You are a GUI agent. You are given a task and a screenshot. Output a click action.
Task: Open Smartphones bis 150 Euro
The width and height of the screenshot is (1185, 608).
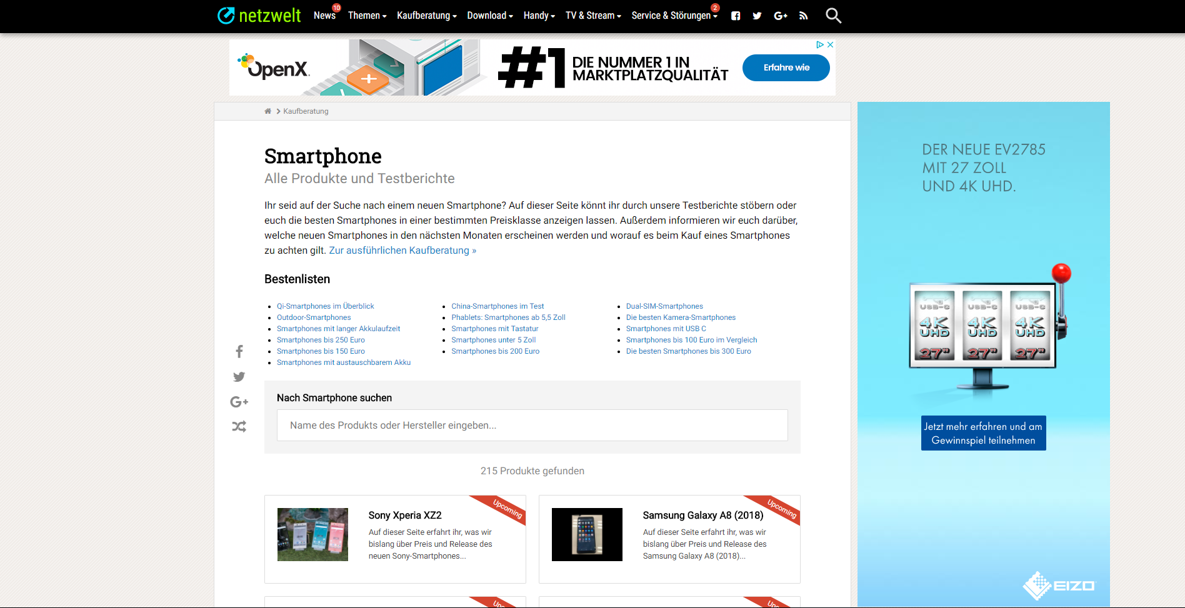tap(321, 351)
